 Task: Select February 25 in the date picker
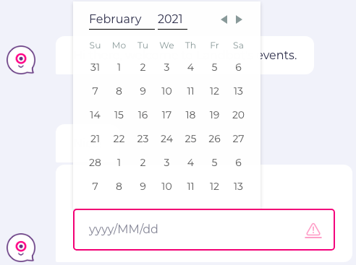190,139
